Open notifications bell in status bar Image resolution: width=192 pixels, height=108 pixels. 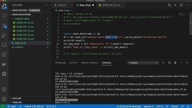tap(188, 106)
